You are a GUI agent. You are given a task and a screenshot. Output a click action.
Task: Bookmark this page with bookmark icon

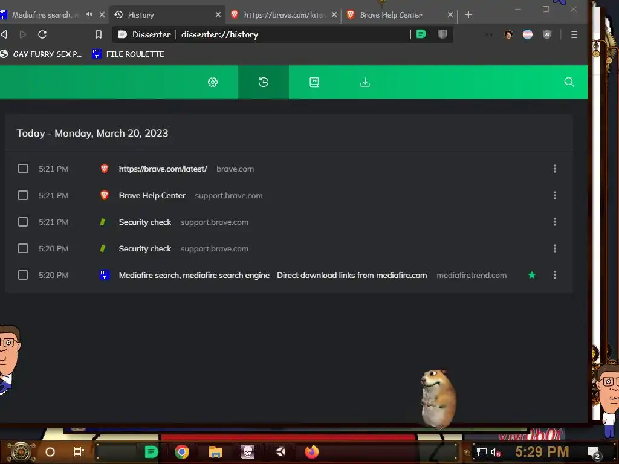pyautogui.click(x=99, y=34)
